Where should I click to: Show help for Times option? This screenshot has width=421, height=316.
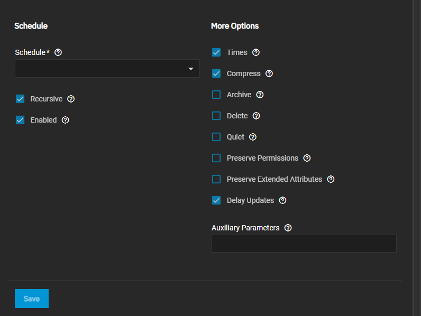click(x=256, y=52)
